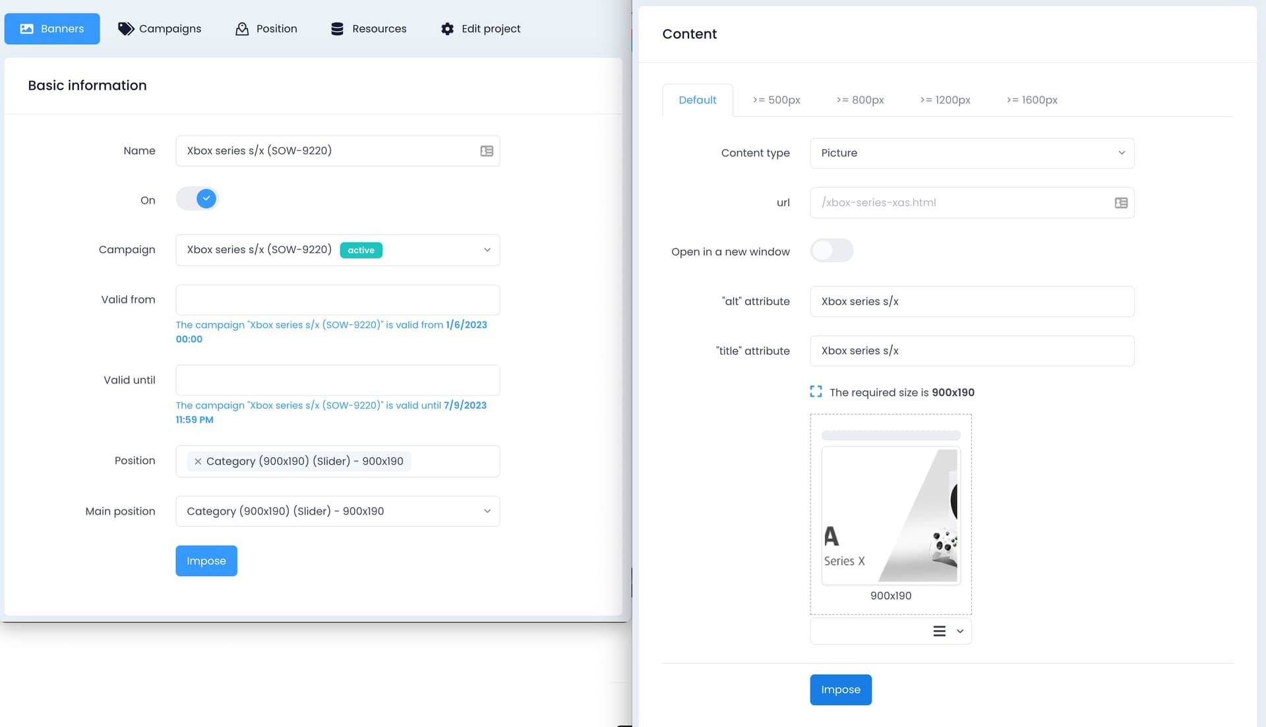Open the hamburger menu below image preview
This screenshot has width=1266, height=727.
point(940,631)
